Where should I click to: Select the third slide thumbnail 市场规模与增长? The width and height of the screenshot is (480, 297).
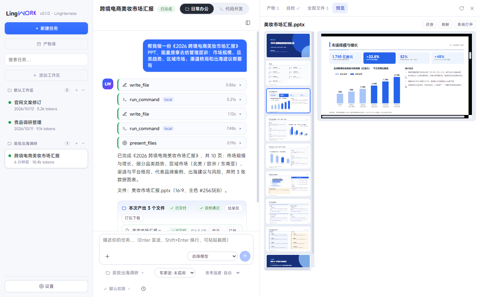click(x=288, y=101)
